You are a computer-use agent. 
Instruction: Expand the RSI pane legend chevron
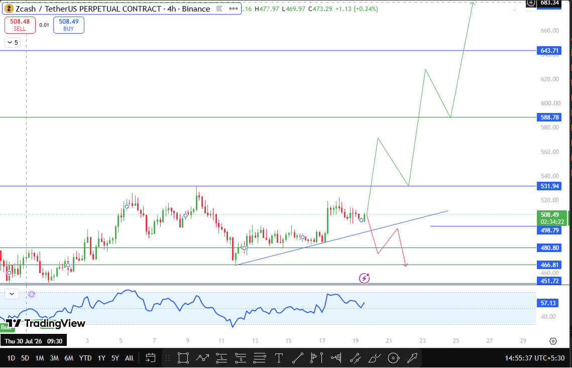pos(12,294)
